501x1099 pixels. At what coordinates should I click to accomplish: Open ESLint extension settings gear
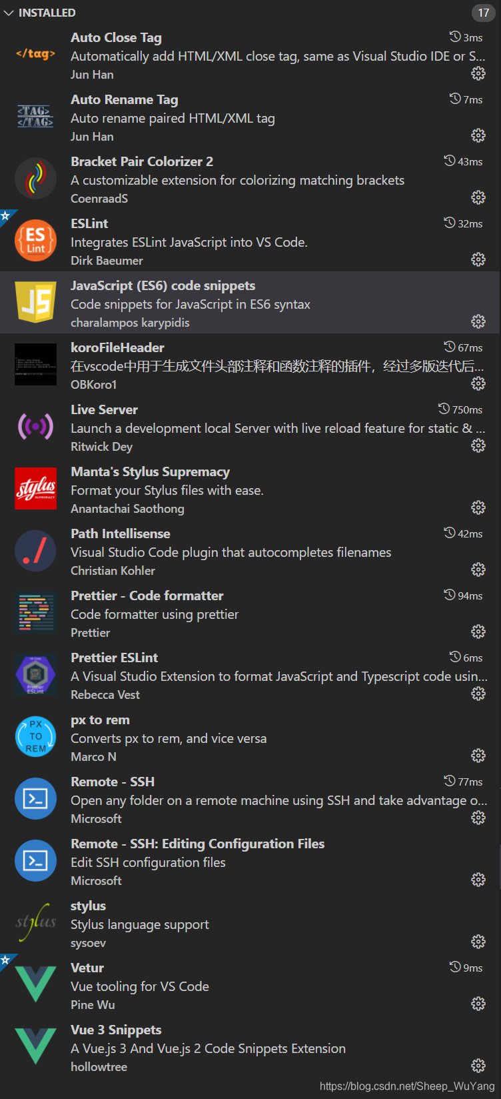478,259
